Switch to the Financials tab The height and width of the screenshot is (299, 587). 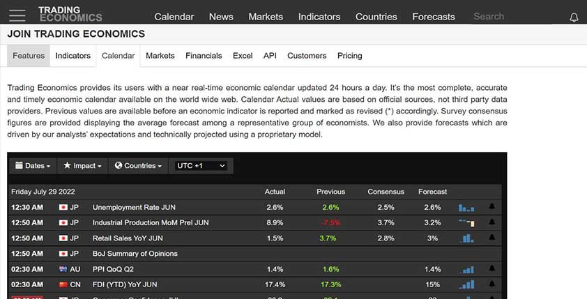click(x=204, y=56)
